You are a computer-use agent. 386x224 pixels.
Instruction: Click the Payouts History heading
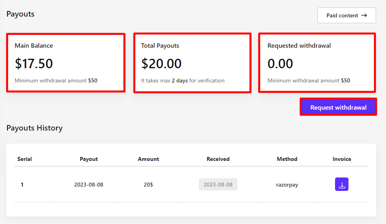pyautogui.click(x=34, y=128)
